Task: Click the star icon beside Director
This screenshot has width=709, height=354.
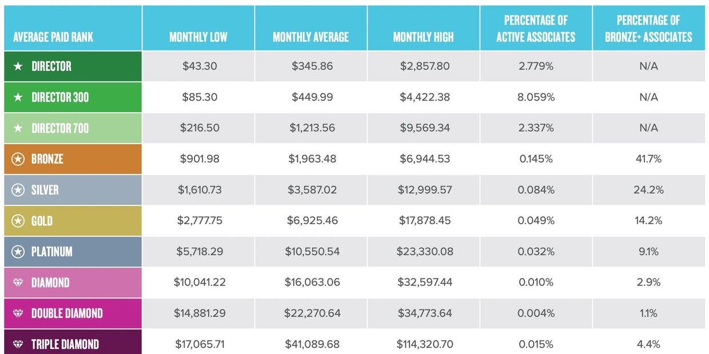Action: pos(18,66)
